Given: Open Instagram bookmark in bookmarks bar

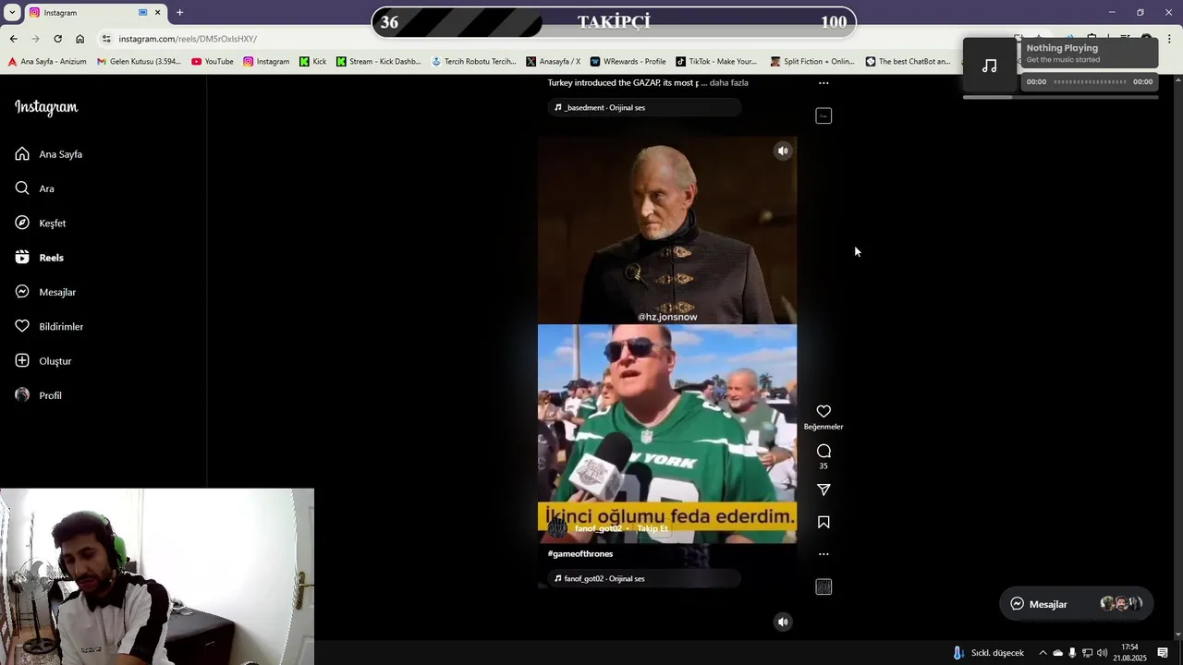Looking at the screenshot, I should 266,62.
